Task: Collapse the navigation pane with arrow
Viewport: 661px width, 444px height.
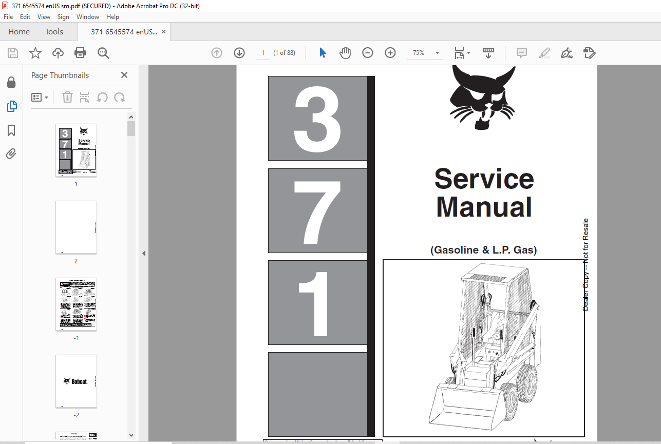Action: 144,253
